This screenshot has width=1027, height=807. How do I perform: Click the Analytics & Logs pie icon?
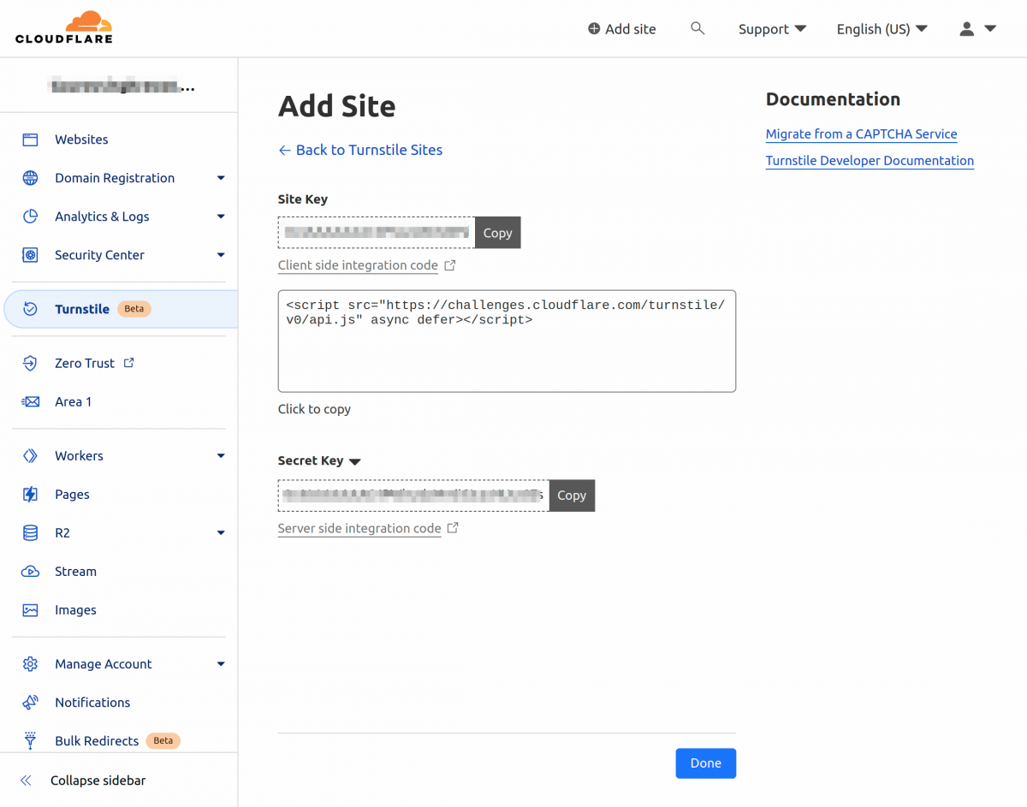(x=30, y=217)
